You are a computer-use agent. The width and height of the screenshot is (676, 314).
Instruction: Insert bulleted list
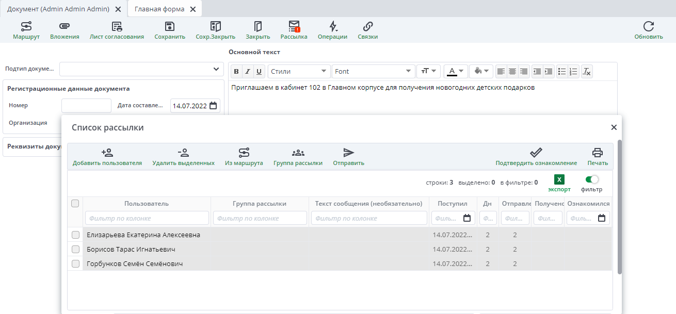tap(562, 72)
